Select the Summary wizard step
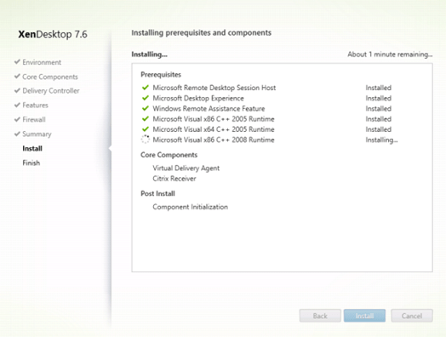Image resolution: width=446 pixels, height=337 pixels. click(37, 134)
